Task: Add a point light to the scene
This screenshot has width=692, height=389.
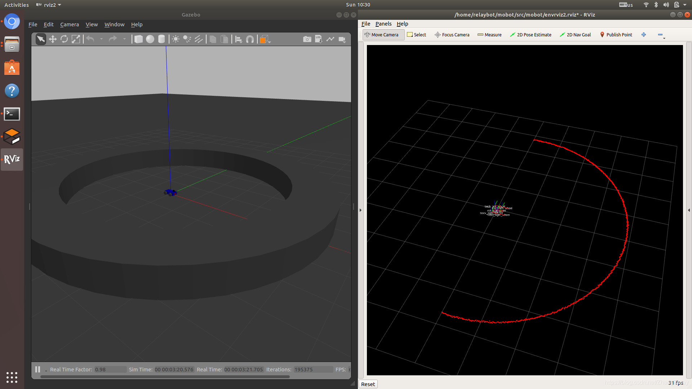Action: [176, 39]
